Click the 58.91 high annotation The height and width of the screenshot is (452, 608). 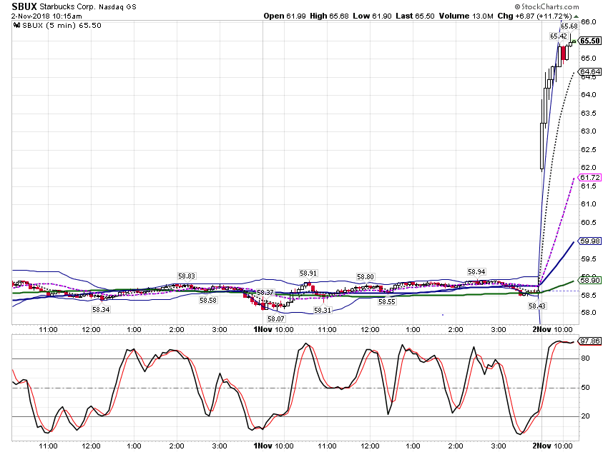point(308,273)
